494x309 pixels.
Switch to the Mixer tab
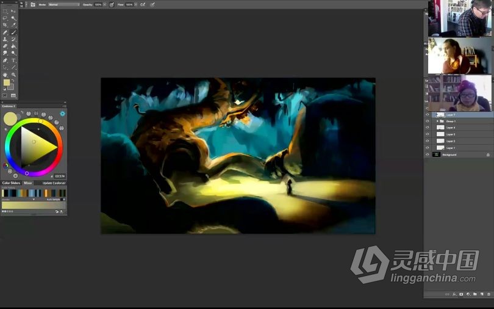(28, 183)
